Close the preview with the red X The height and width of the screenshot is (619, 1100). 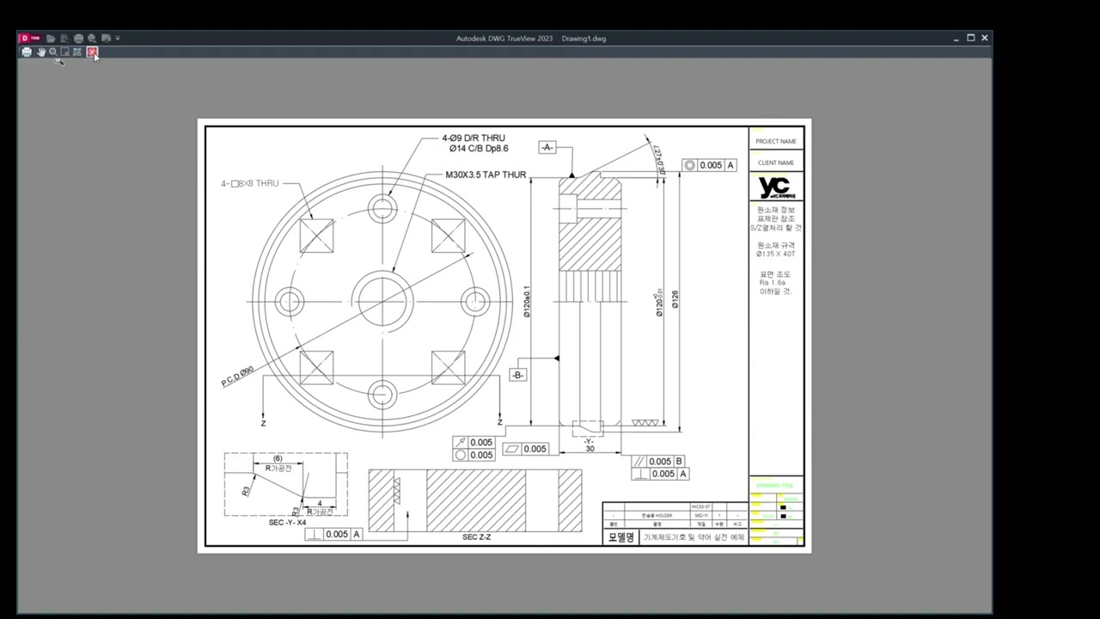92,52
